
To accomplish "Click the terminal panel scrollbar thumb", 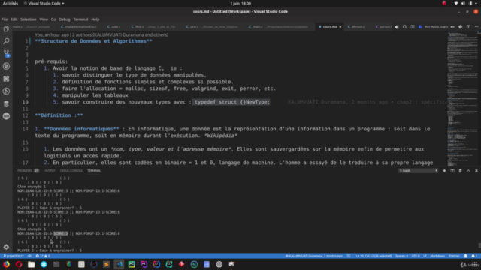I will [479, 245].
